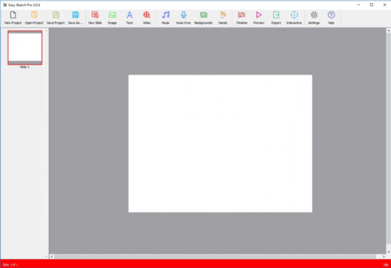Viewport: 391px width, 268px height.
Task: Open the Backgrounds chooser
Action: [x=203, y=18]
